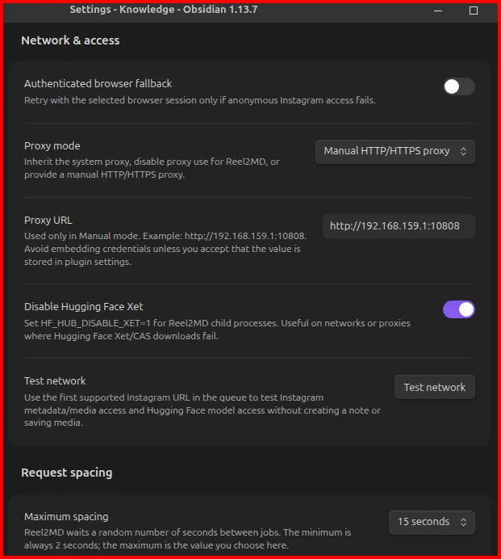Run the Test network button
Image resolution: width=501 pixels, height=559 pixels.
tap(435, 387)
